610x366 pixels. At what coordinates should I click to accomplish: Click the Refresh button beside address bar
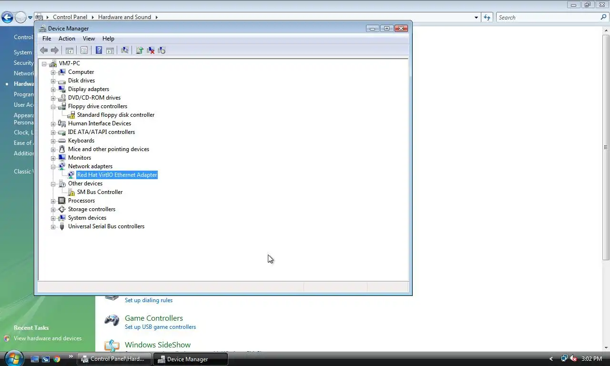(x=487, y=18)
